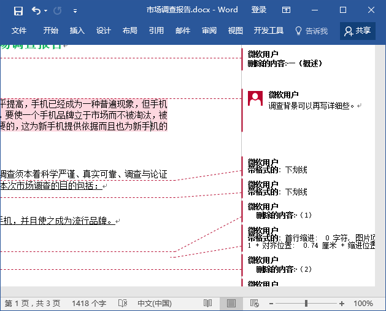Open the 中文(中国) language selector
This screenshot has height=311, width=386.
155,303
